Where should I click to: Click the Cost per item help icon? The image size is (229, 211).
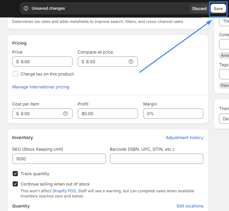point(65,114)
